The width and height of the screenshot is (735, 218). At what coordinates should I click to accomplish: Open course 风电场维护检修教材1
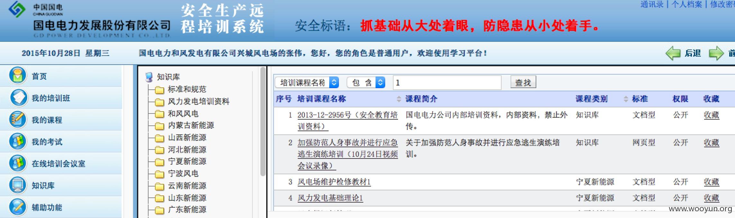coord(334,182)
